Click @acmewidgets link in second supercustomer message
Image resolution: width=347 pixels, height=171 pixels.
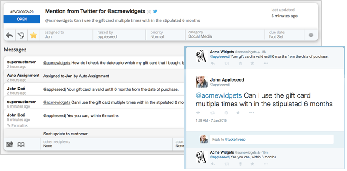pos(57,102)
